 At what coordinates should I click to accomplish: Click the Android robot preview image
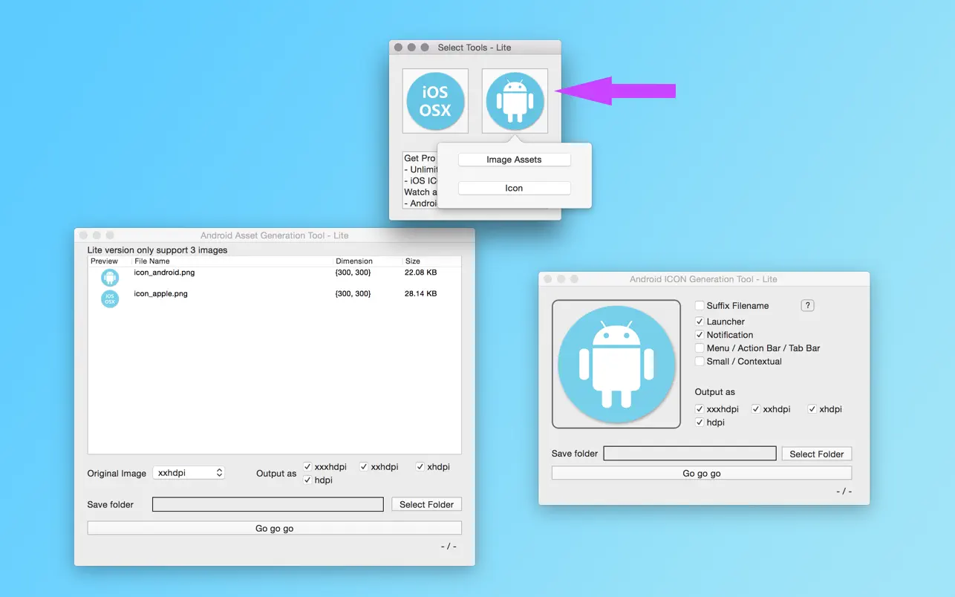(616, 364)
